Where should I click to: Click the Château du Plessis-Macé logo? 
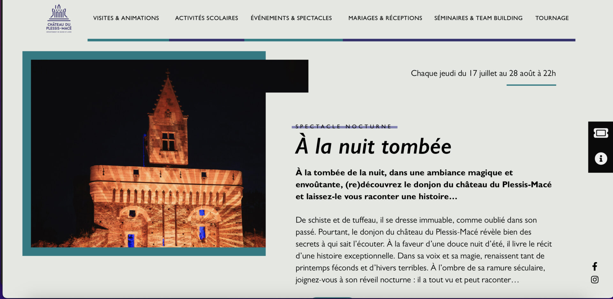(x=59, y=18)
